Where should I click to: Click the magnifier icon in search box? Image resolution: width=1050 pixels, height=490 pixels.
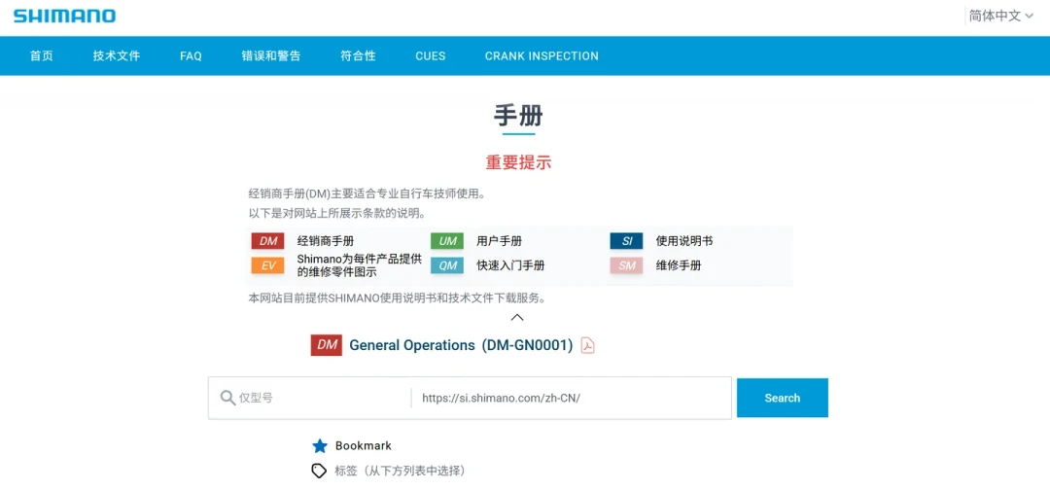(227, 398)
